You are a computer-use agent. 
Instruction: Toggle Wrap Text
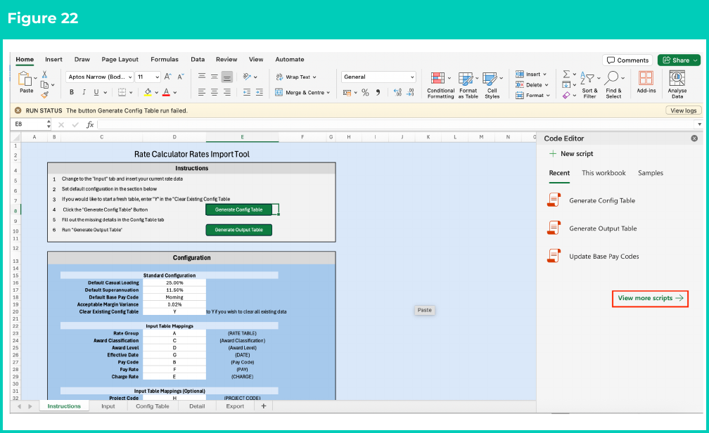(x=295, y=77)
